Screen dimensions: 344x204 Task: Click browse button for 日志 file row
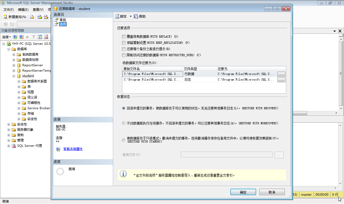coord(281,80)
